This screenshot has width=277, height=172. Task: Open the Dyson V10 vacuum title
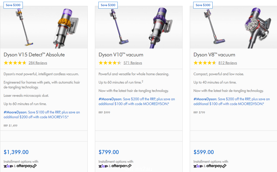tap(121, 55)
